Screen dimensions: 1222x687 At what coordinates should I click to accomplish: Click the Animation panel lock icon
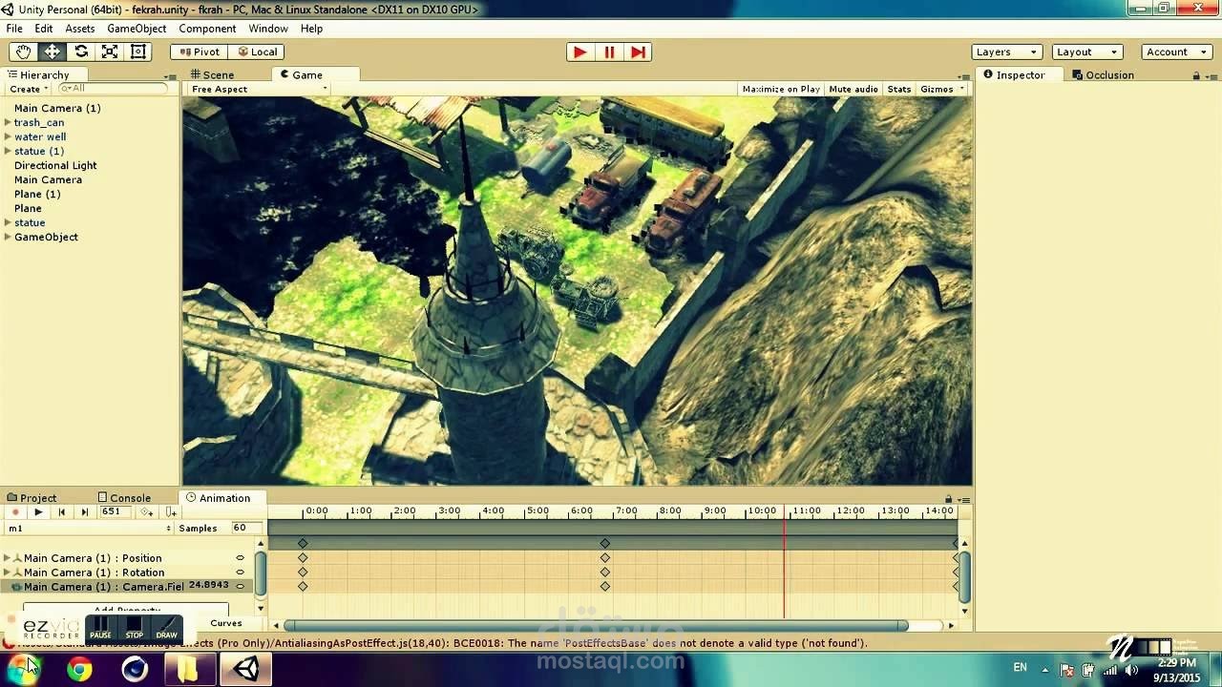(948, 499)
